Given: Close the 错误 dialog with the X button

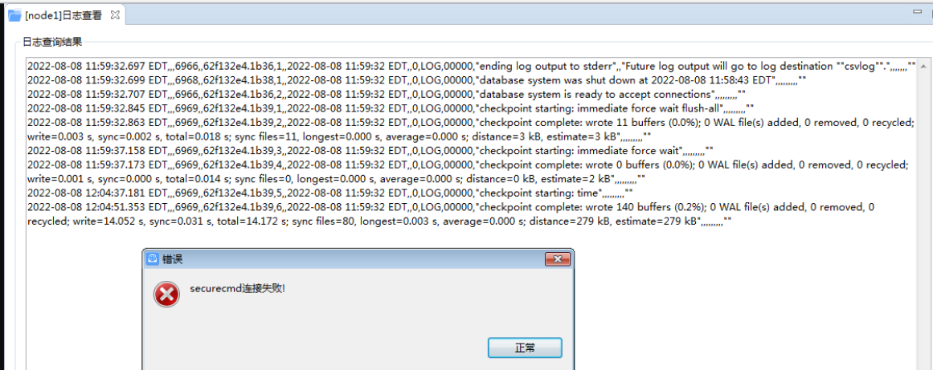Looking at the screenshot, I should coord(557,259).
